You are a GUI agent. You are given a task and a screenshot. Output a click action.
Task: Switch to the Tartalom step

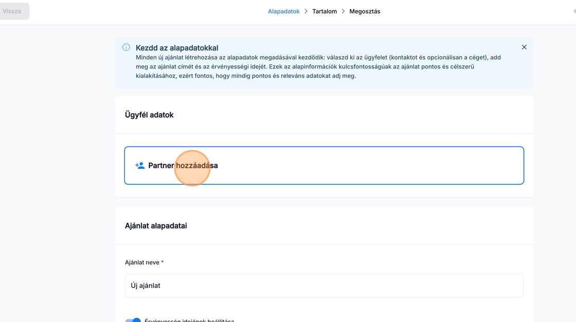click(325, 11)
